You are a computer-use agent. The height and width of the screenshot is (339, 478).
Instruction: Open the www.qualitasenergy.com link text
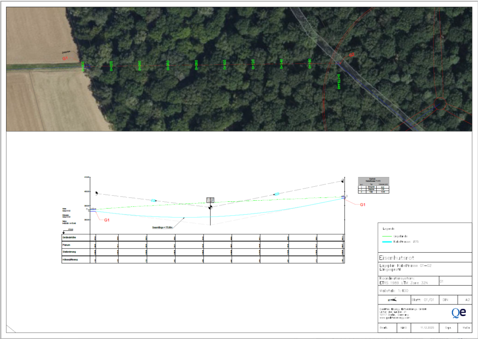coord(395,318)
